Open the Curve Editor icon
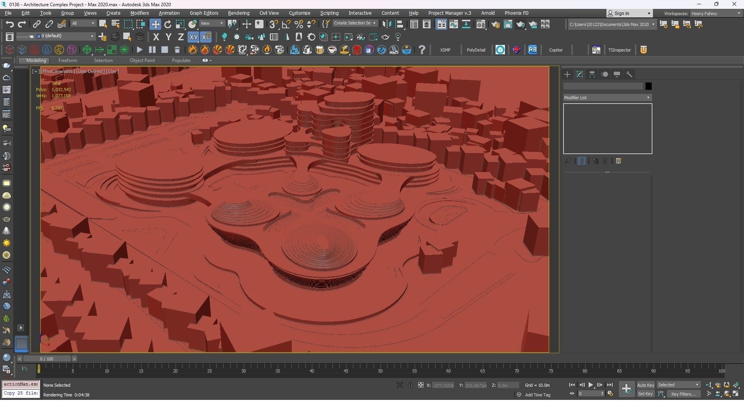 click(x=454, y=24)
